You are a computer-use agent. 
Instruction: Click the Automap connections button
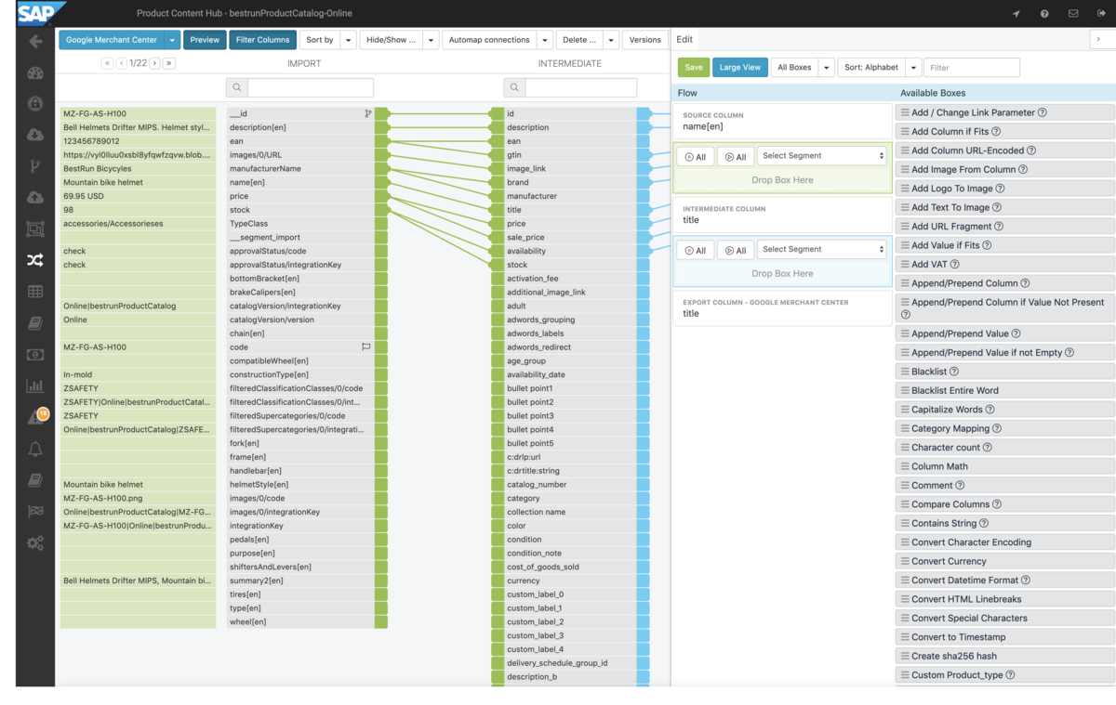tap(492, 40)
